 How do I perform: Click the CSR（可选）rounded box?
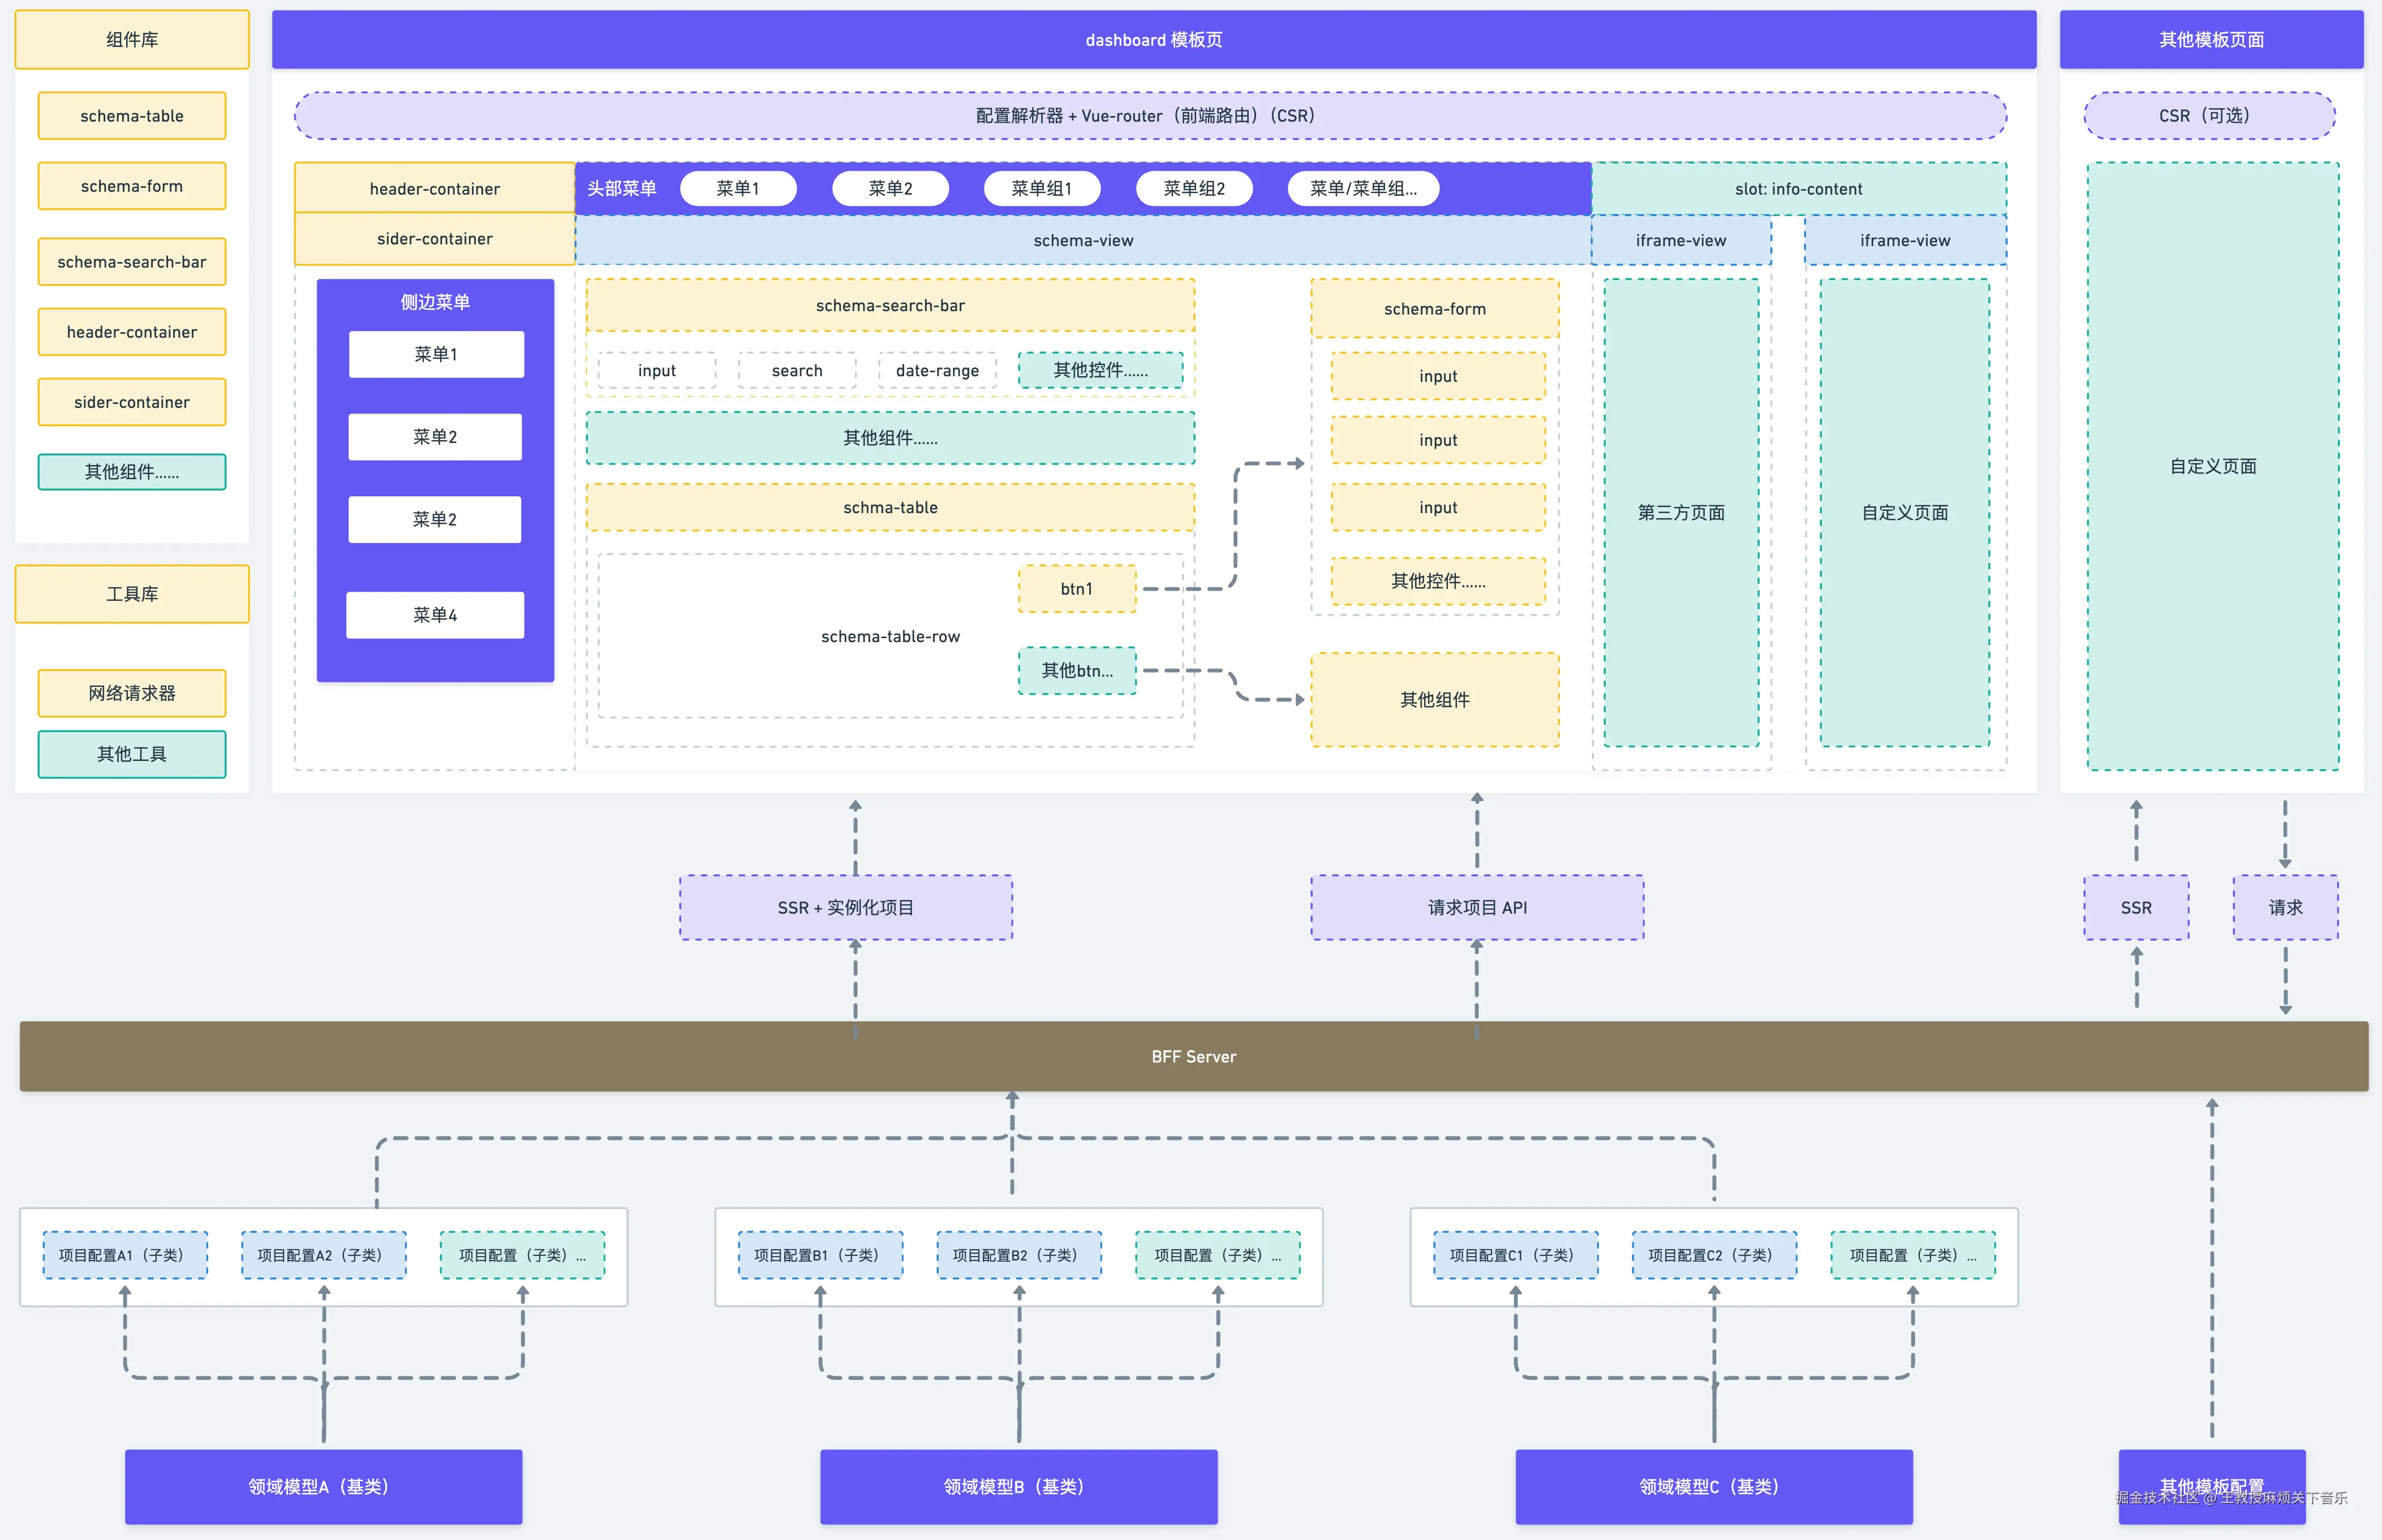point(2209,116)
